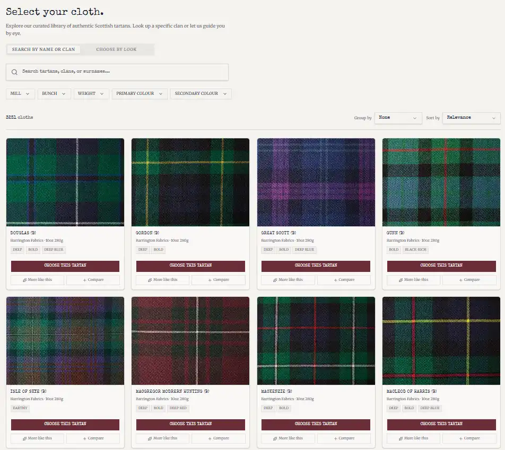Click More like this under Isle of Skye

click(x=37, y=438)
